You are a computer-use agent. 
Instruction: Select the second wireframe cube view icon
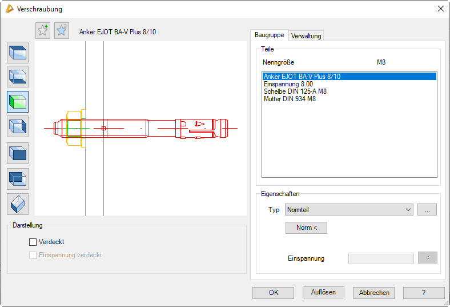[18, 77]
